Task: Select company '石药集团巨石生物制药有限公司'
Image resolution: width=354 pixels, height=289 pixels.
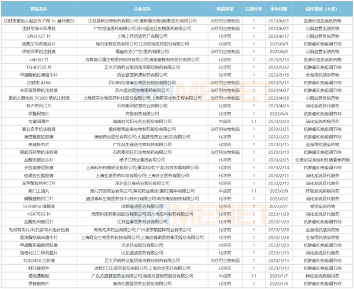Action: 142,152
